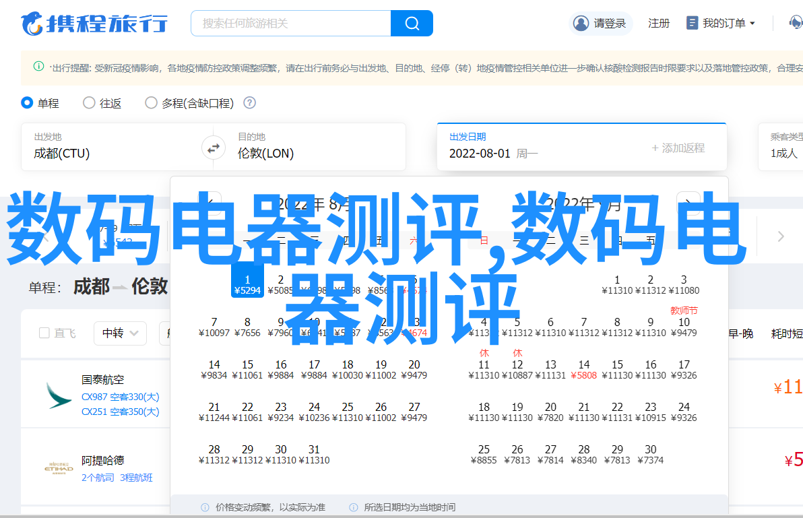Image resolution: width=803 pixels, height=518 pixels.
Task: Click the user avatar icon beside 请登录
Action: 581,23
